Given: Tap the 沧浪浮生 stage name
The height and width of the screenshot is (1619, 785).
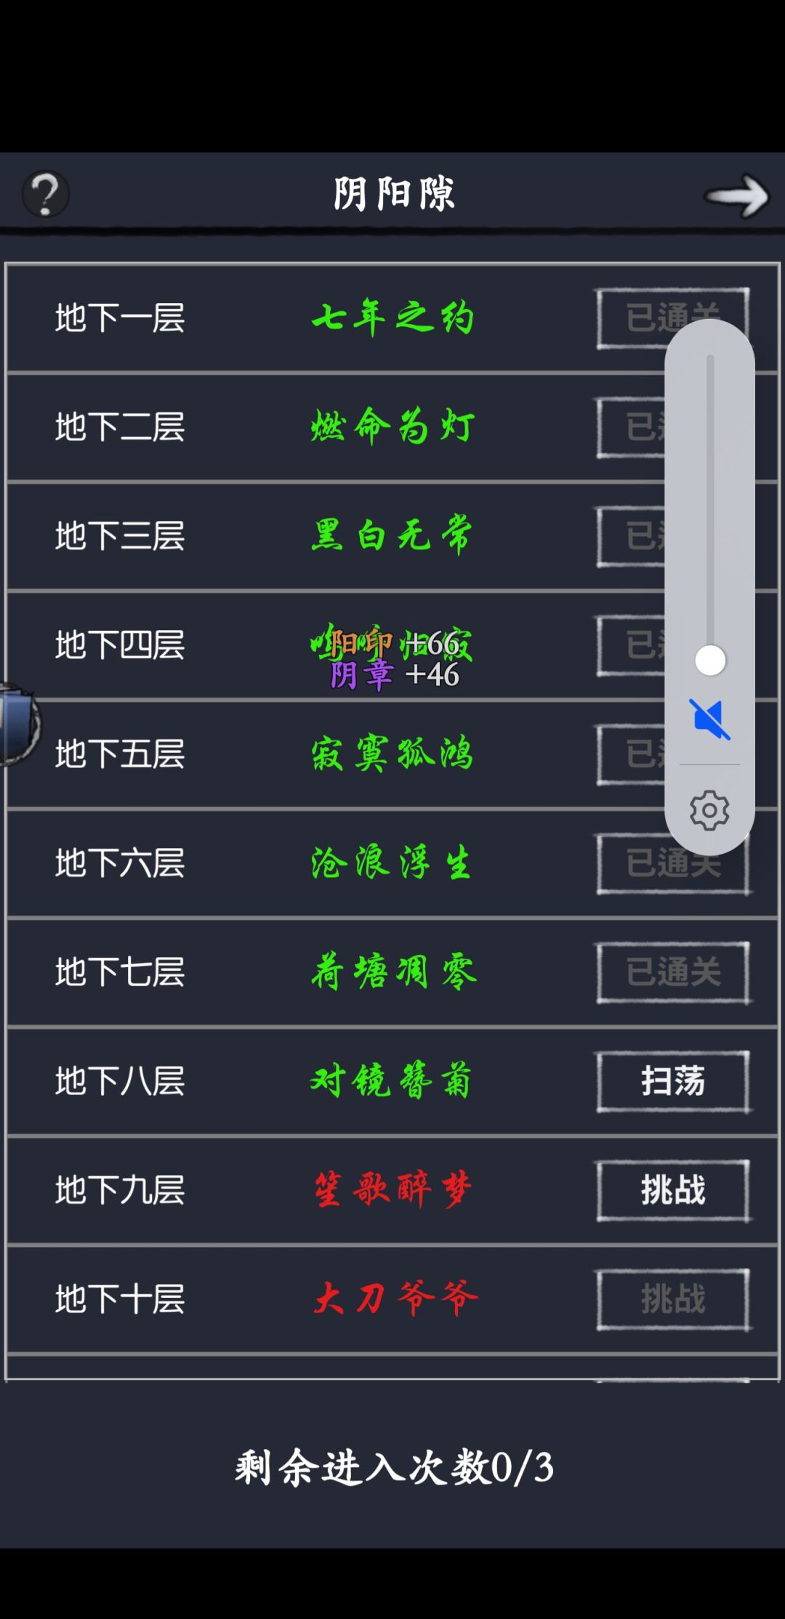Looking at the screenshot, I should [392, 863].
